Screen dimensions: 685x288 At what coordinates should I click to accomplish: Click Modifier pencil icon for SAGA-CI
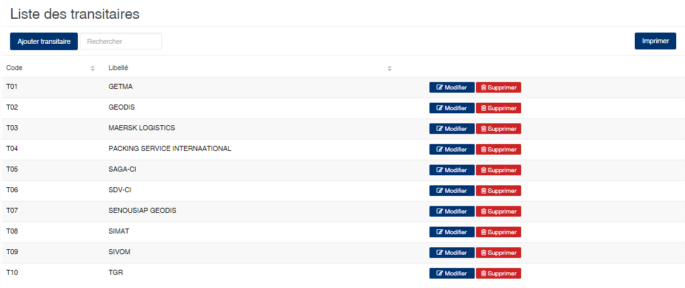click(x=440, y=170)
